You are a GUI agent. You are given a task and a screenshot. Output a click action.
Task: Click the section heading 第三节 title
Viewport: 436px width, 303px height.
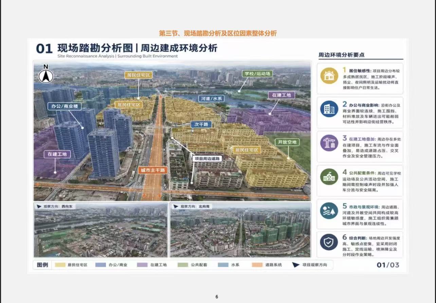click(x=218, y=33)
